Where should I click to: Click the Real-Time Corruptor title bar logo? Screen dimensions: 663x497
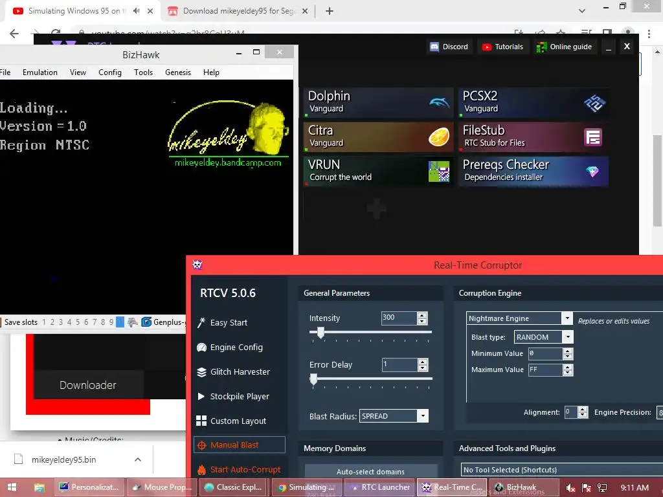click(x=197, y=265)
